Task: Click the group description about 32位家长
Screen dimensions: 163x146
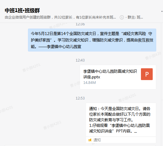Action: pos(60,17)
